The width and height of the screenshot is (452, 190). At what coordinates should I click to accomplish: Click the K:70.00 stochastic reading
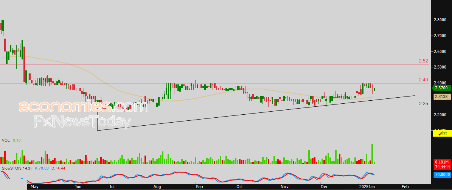point(42,168)
